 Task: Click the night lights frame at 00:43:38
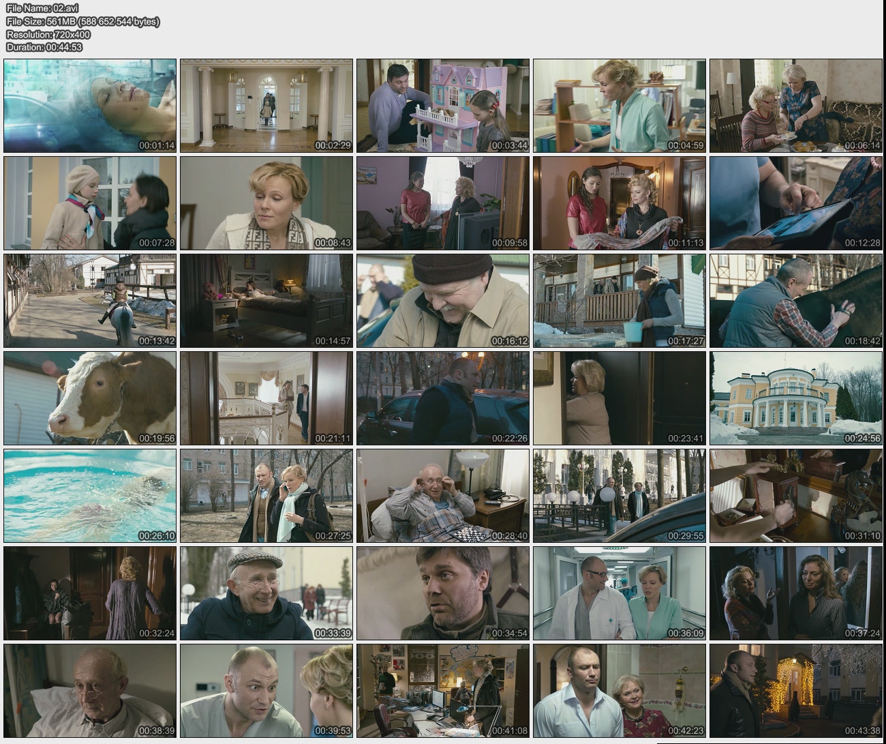795,691
